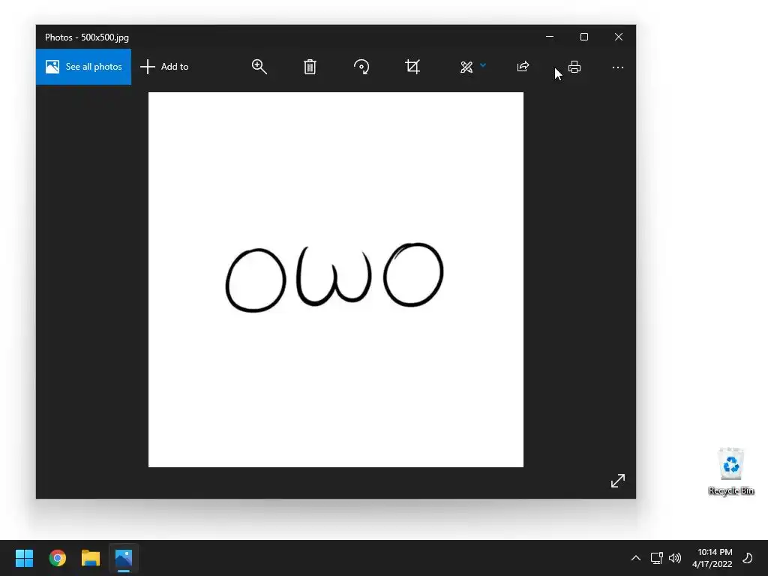The width and height of the screenshot is (768, 576).
Task: Open the Crop tool
Action: pyautogui.click(x=412, y=67)
